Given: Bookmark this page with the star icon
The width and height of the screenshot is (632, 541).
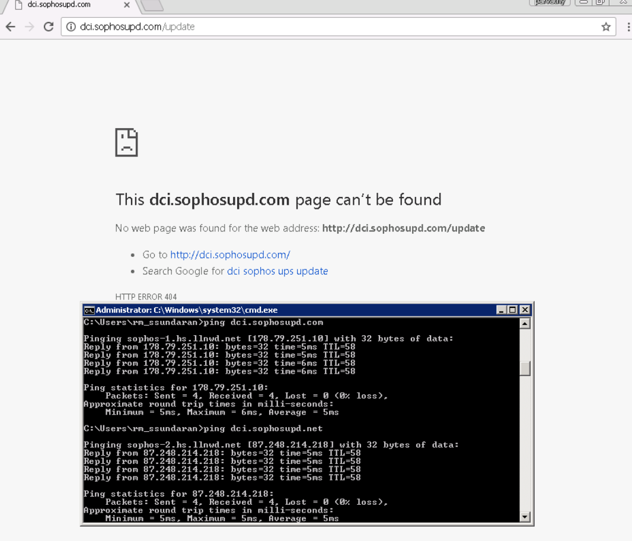Looking at the screenshot, I should click(x=606, y=27).
